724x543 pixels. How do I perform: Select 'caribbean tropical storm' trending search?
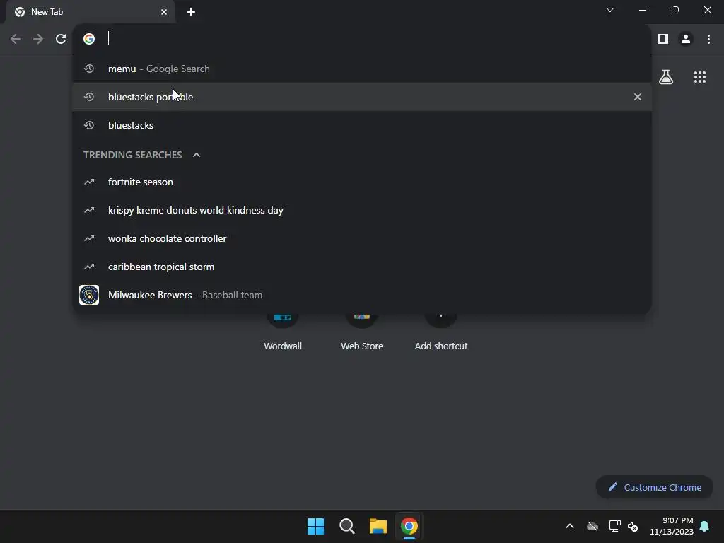click(x=362, y=267)
